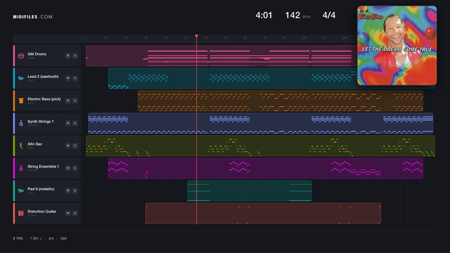Click bar 57 on the timeline ruler
The height and width of the screenshot is (253, 450).
coord(225,38)
